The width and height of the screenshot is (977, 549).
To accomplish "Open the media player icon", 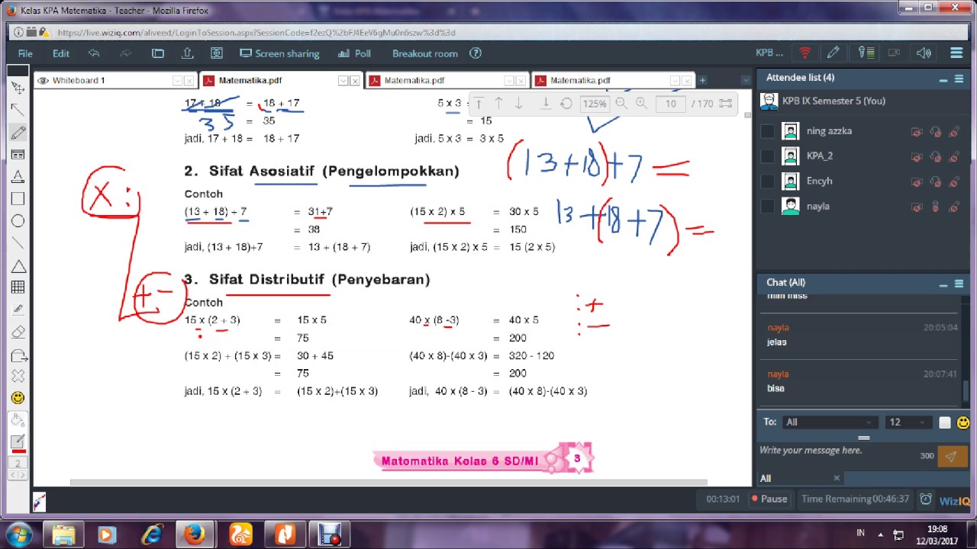I will pos(217,53).
